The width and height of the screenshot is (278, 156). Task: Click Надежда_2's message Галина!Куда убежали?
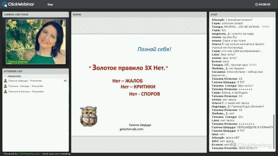coord(238,107)
